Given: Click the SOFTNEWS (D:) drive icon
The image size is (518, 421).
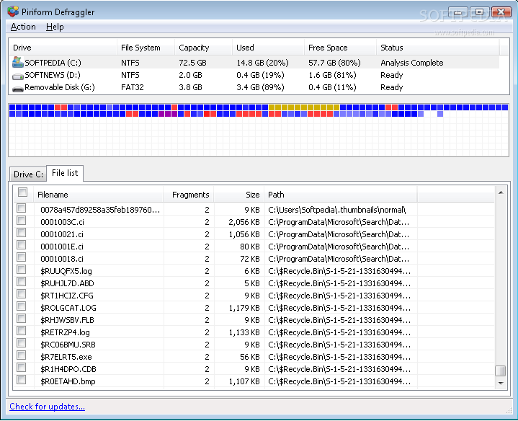Looking at the screenshot, I should (17, 76).
